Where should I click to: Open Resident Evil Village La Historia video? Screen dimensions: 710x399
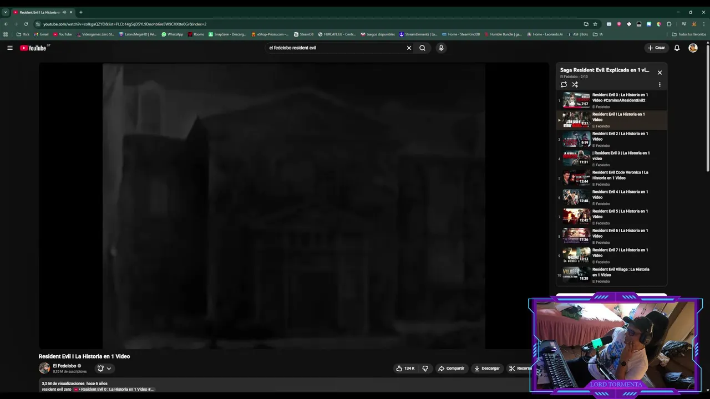[x=611, y=275]
